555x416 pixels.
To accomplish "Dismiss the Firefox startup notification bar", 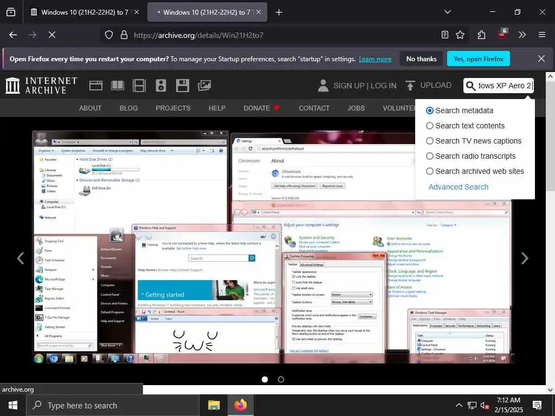I will click(541, 58).
